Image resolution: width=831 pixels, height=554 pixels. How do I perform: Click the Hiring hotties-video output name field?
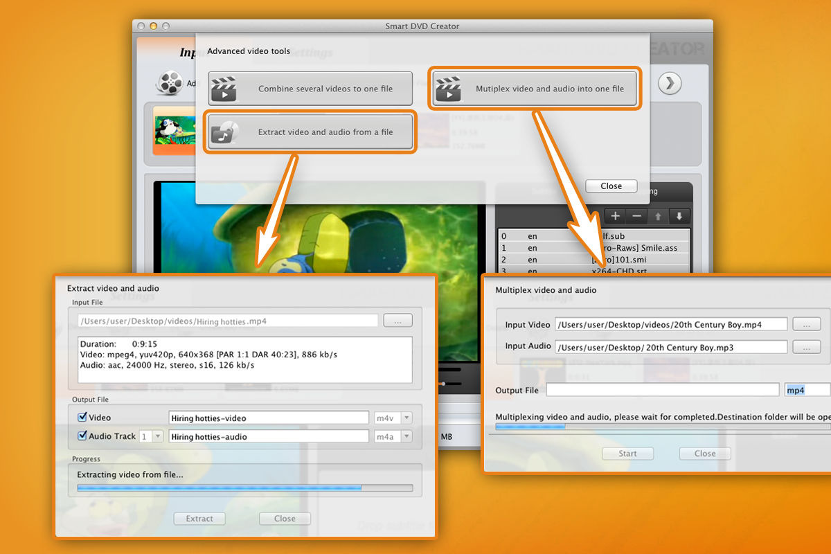point(269,418)
